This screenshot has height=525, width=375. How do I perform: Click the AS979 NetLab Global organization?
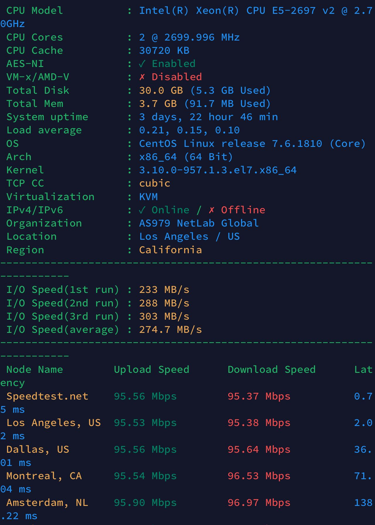[199, 223]
